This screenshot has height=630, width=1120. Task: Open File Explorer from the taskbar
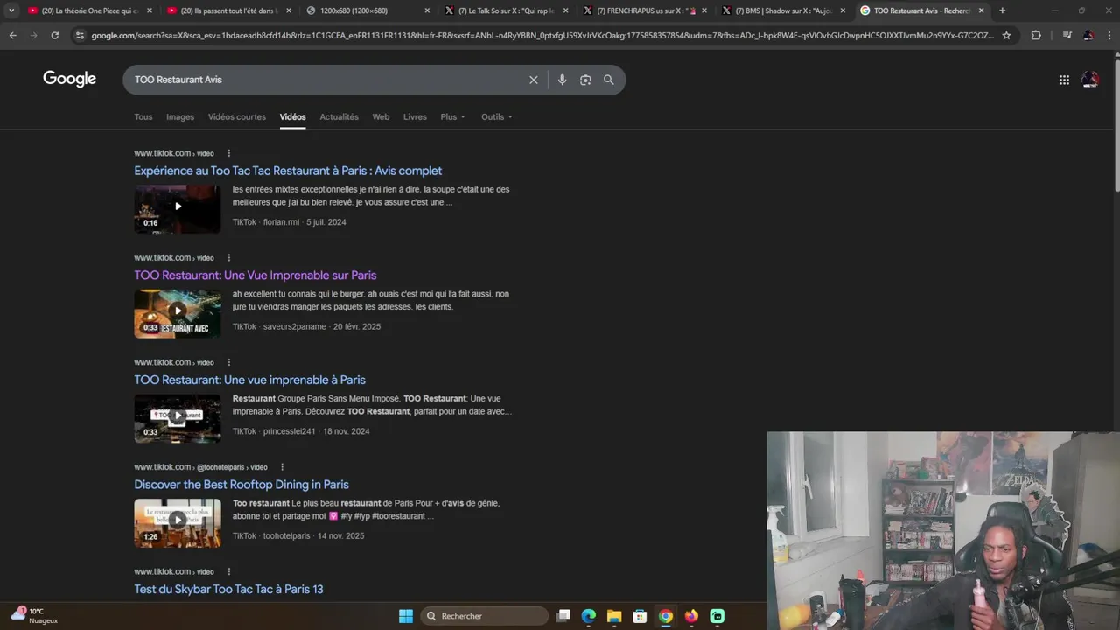(x=614, y=616)
